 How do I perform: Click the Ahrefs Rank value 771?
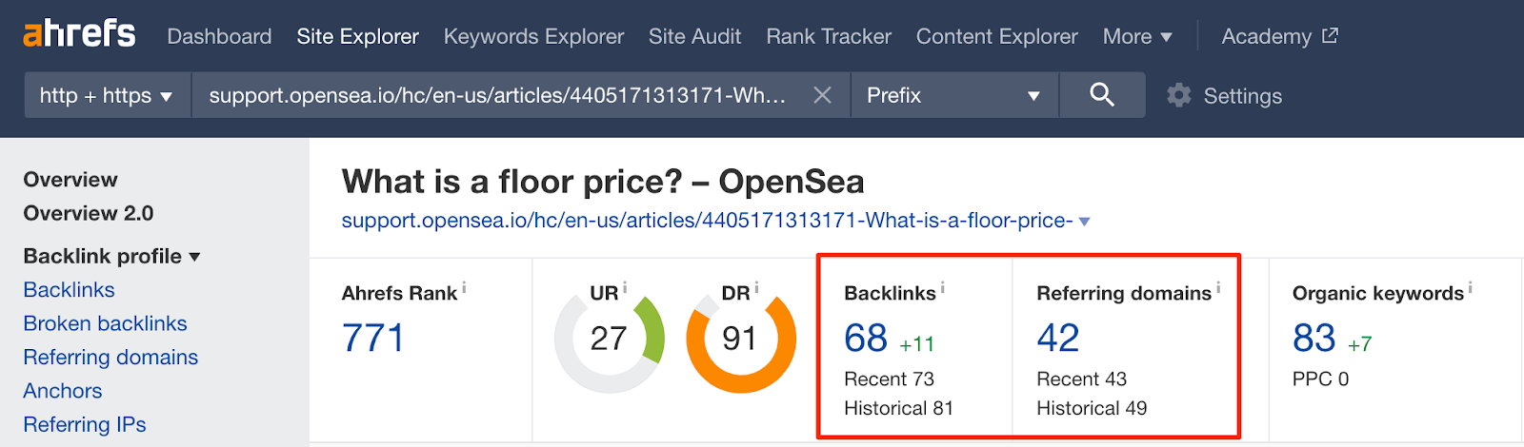tap(372, 338)
